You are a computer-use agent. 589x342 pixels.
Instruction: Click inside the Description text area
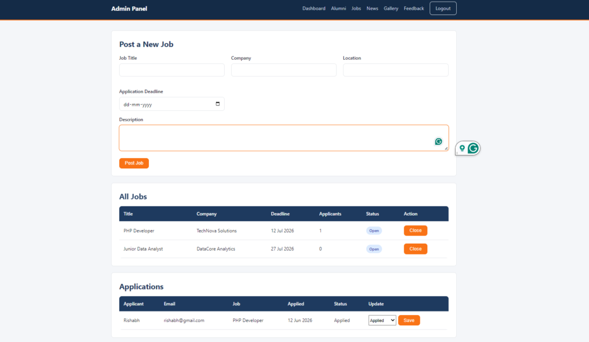pos(284,138)
